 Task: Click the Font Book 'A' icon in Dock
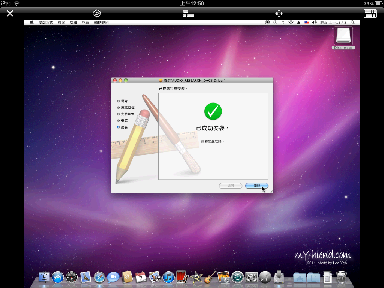coord(265,277)
